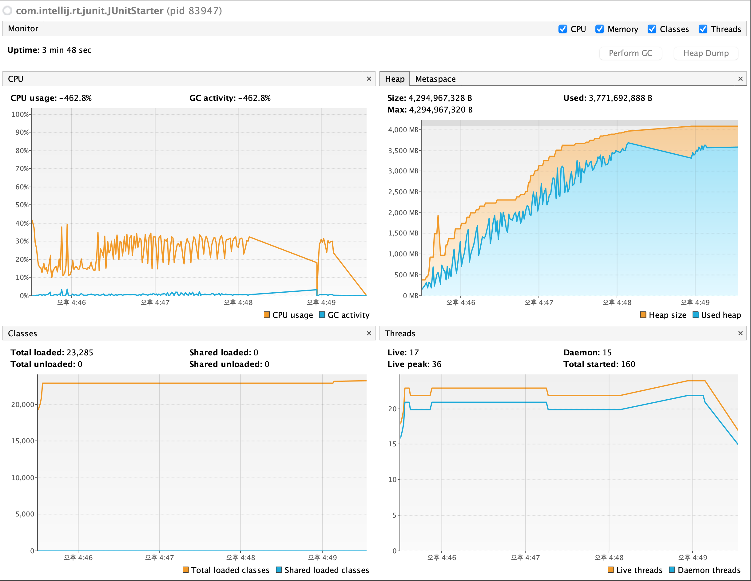Click the 4:48 time marker on Threads chart

[609, 557]
